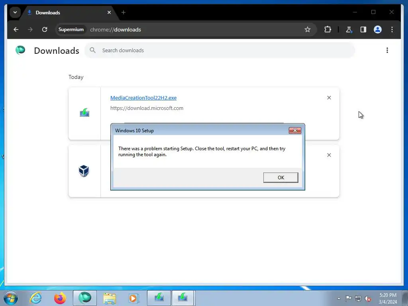Open the MediaCreationTool22H2.exe download link
The width and height of the screenshot is (408, 306).
[143, 98]
